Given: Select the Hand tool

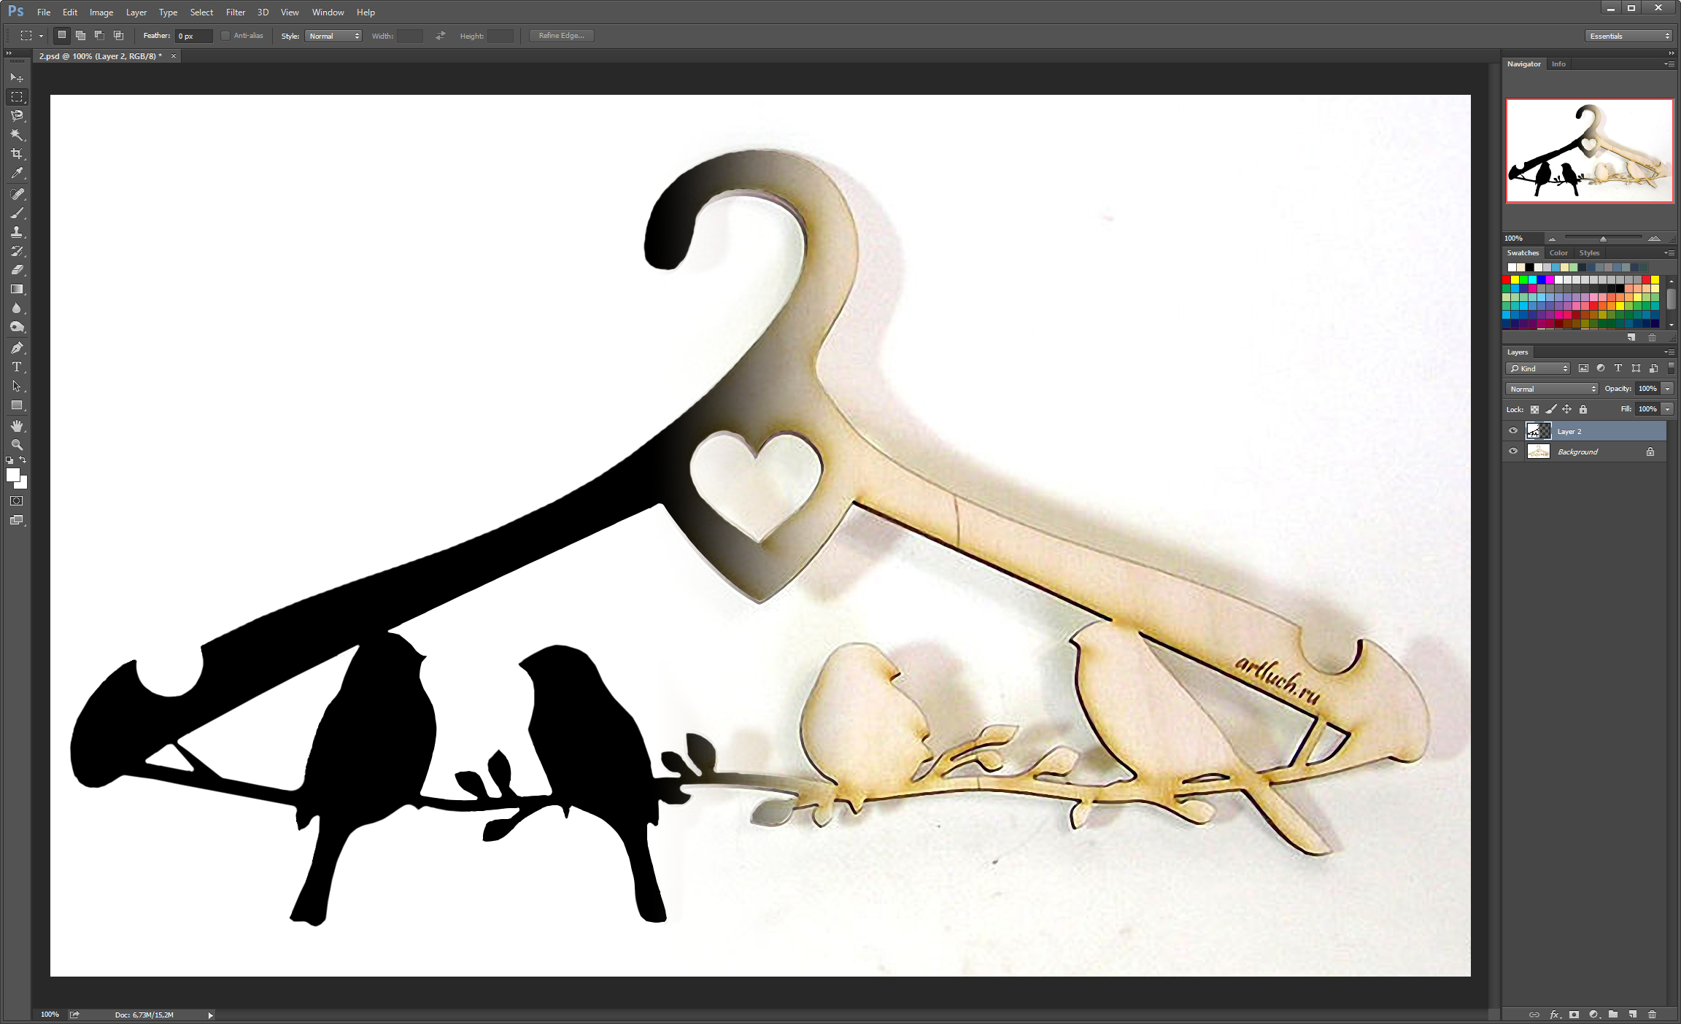Looking at the screenshot, I should pos(17,425).
